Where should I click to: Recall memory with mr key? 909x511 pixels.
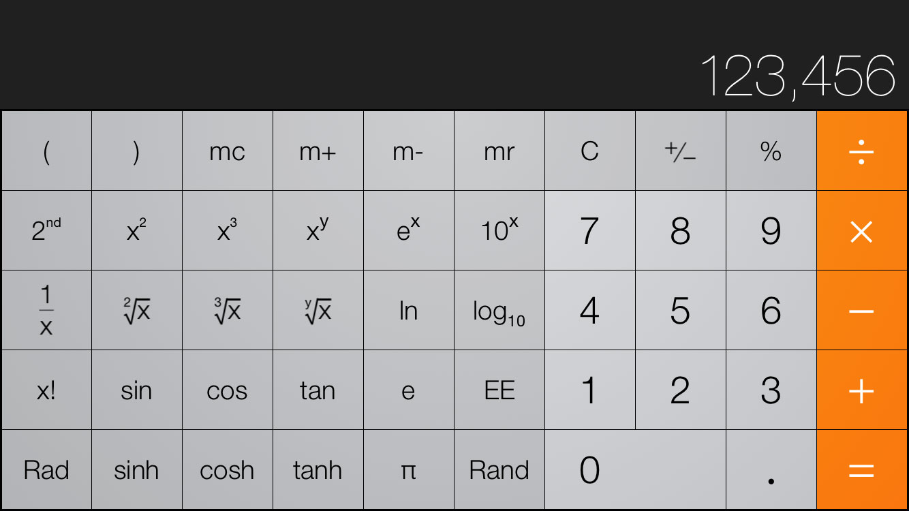tap(499, 151)
